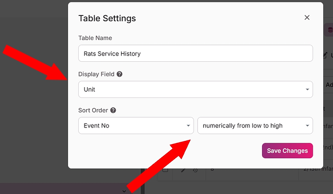The height and width of the screenshot is (194, 333).
Task: Click the Display Field help icon
Action: (x=119, y=75)
